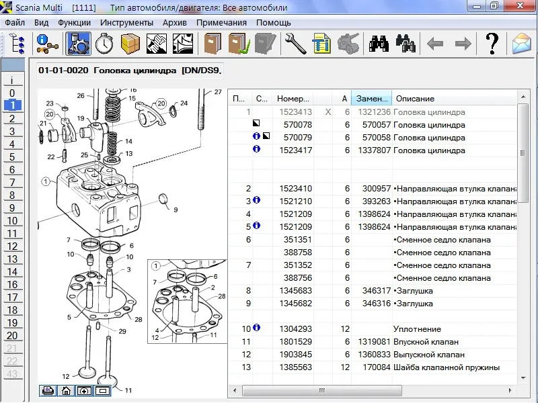Select part number 388758 row
Screen dimensions: 538x403
click(x=373, y=253)
